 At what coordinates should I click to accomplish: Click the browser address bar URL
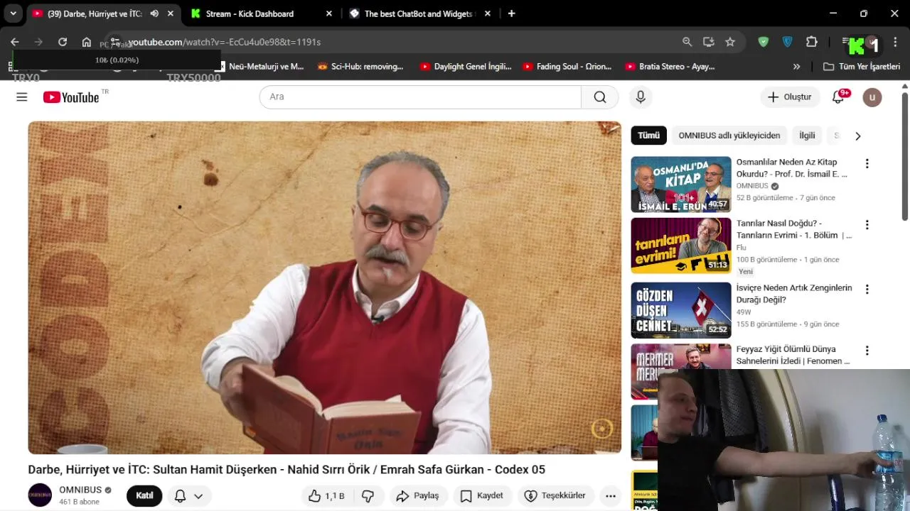pyautogui.click(x=224, y=42)
